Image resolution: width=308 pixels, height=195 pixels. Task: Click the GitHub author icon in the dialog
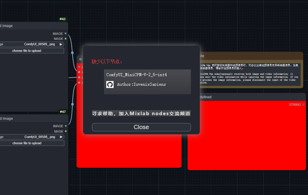[110, 84]
